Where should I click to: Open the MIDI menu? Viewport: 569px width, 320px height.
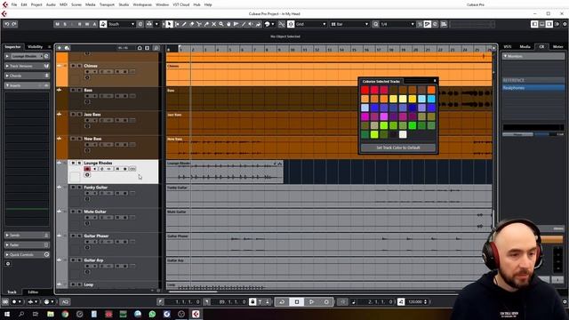pyautogui.click(x=63, y=4)
